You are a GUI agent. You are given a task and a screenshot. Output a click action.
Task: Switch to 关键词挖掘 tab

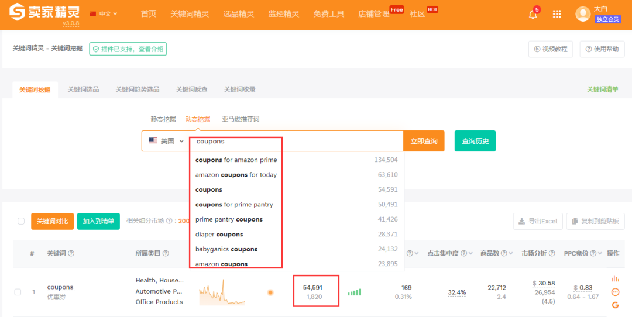35,90
